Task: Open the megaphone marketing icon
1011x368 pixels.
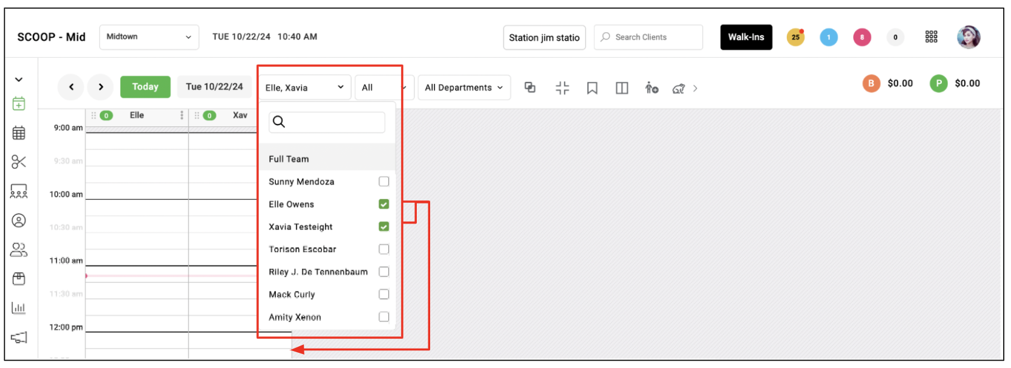Action: (x=19, y=337)
